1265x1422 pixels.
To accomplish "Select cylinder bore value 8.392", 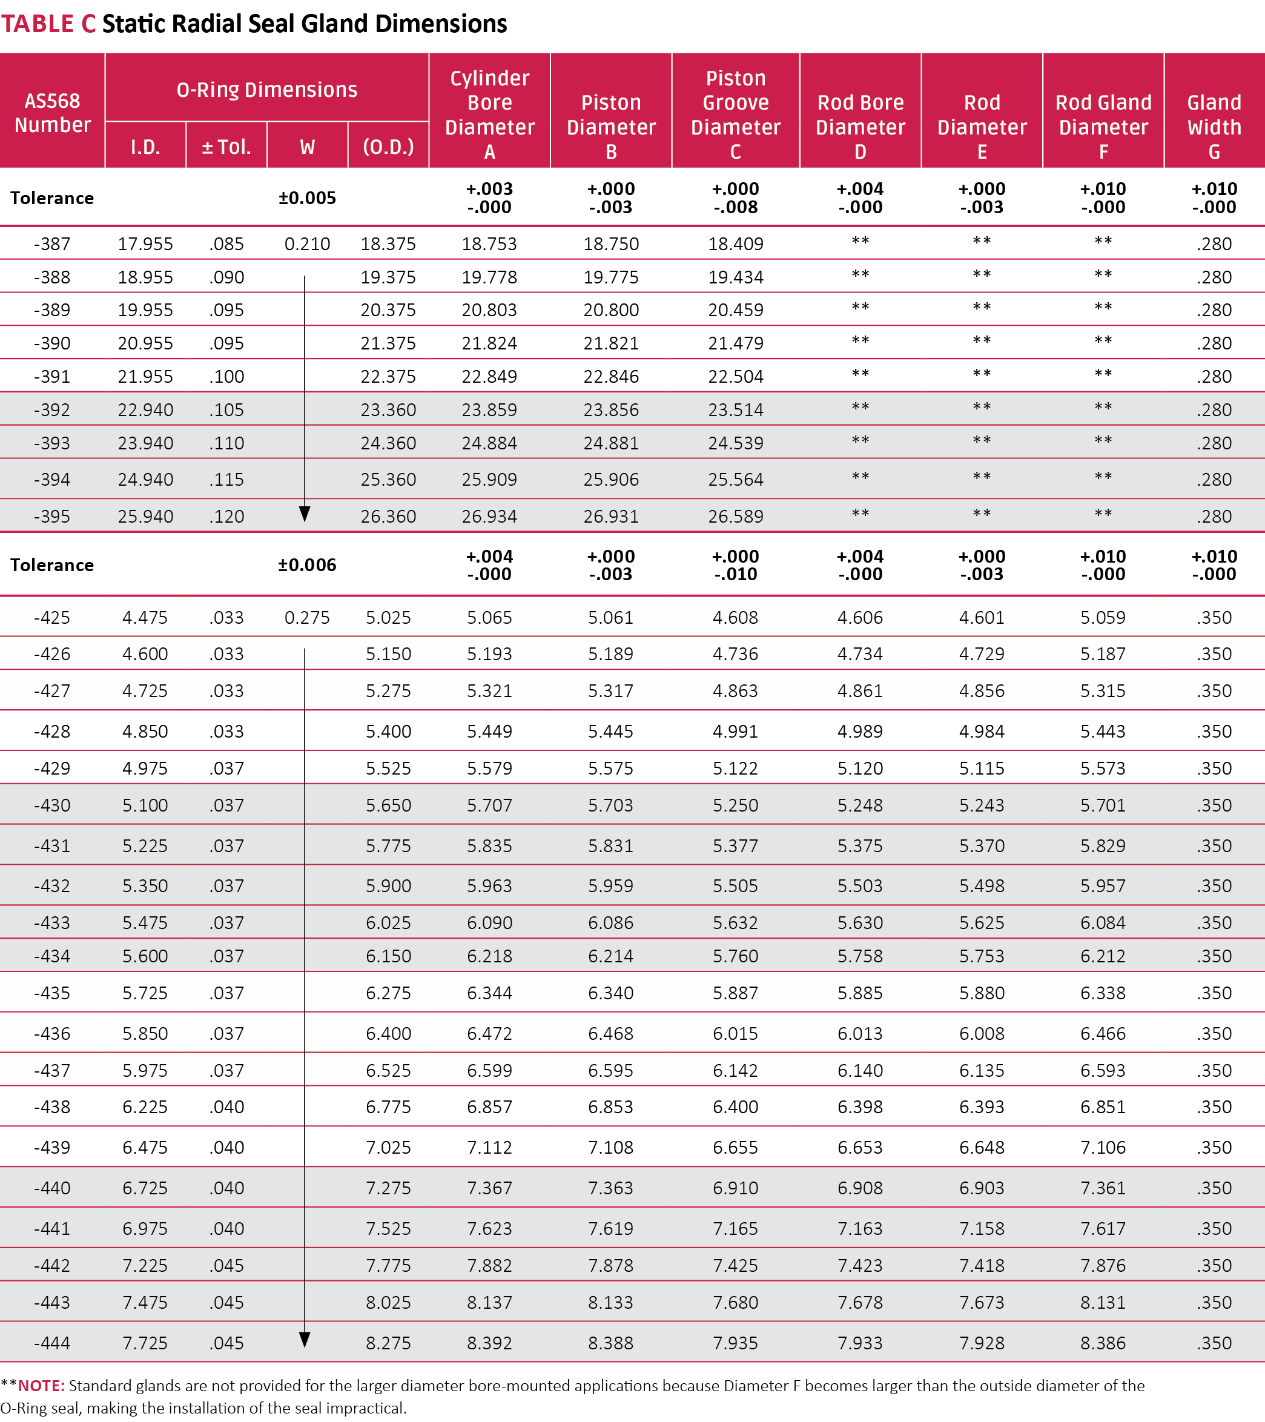I will 489,1343.
